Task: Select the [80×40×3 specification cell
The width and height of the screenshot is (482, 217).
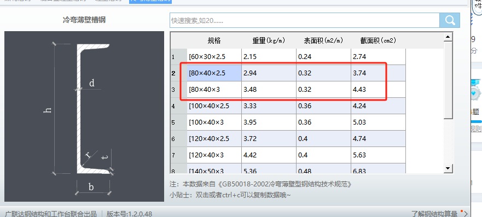Action: coord(214,90)
